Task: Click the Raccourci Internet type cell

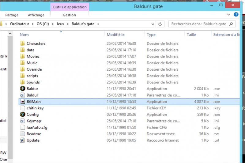Action: [163, 140]
